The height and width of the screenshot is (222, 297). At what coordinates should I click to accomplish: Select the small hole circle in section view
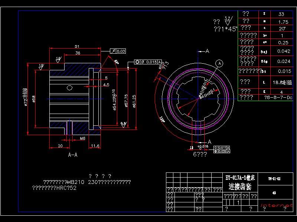[69, 88]
